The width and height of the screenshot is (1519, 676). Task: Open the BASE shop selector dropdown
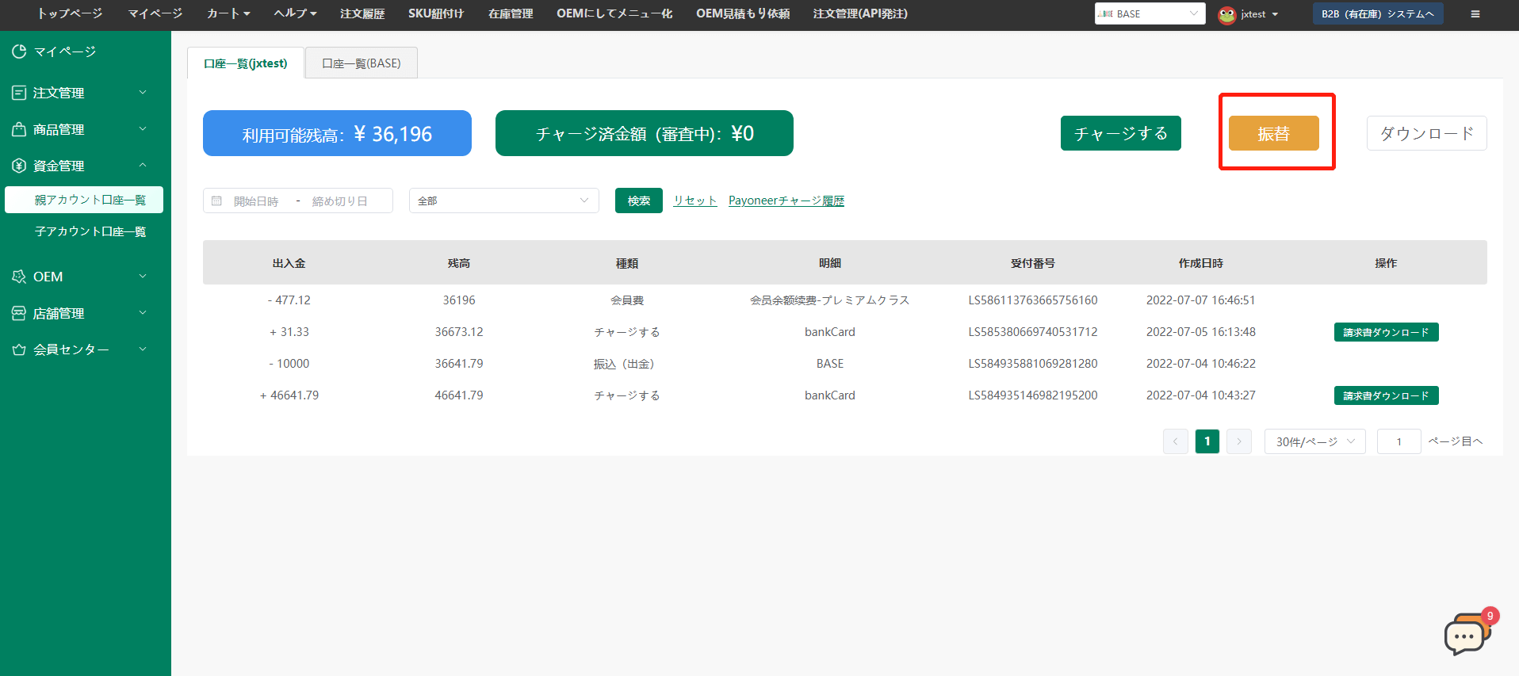[1150, 14]
